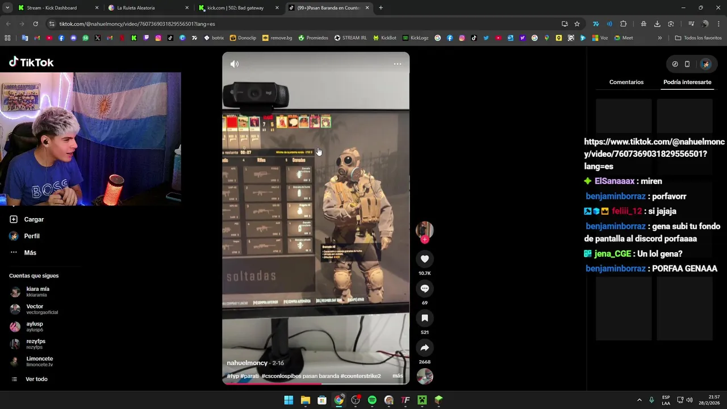
Task: Open Spotify from the taskbar
Action: (x=372, y=400)
